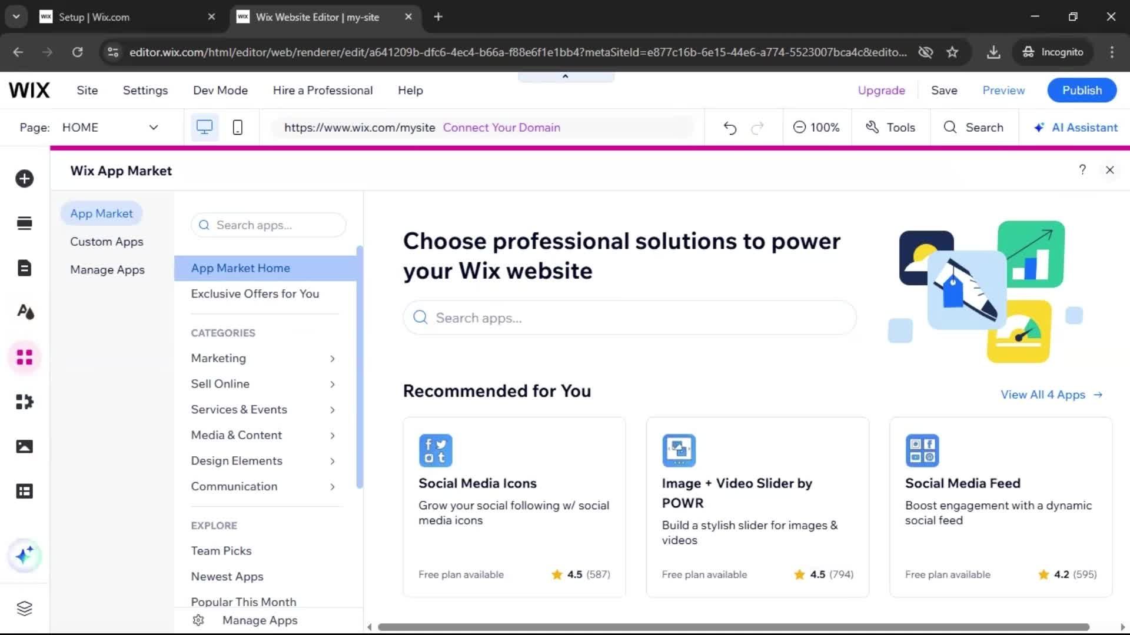
Task: Collapse the top bar with the up chevron
Action: [566, 76]
